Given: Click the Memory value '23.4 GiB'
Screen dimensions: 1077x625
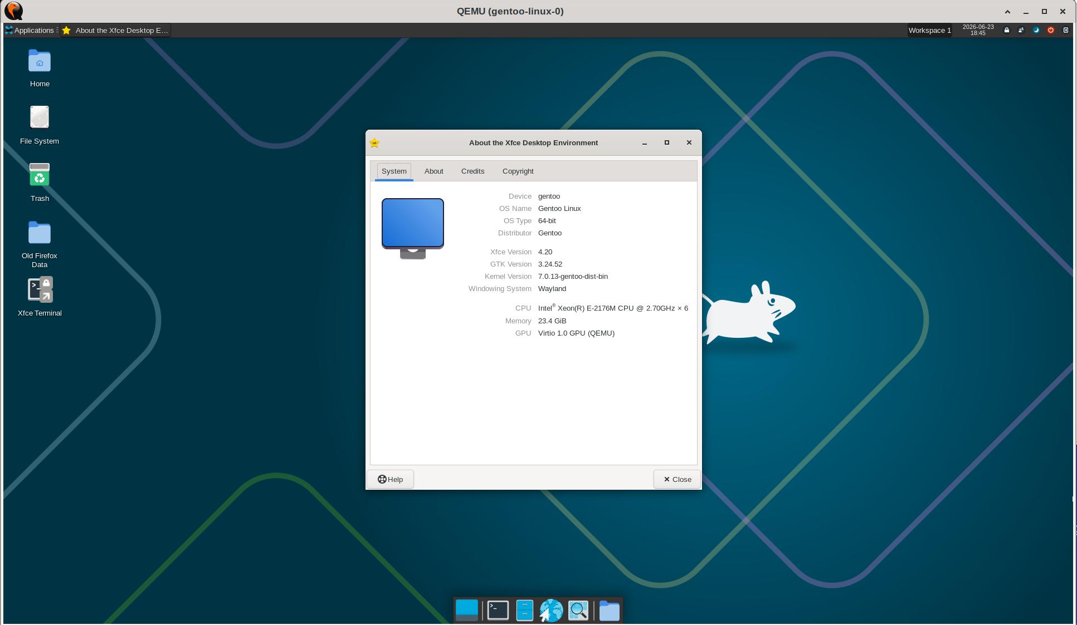Looking at the screenshot, I should pos(552,321).
